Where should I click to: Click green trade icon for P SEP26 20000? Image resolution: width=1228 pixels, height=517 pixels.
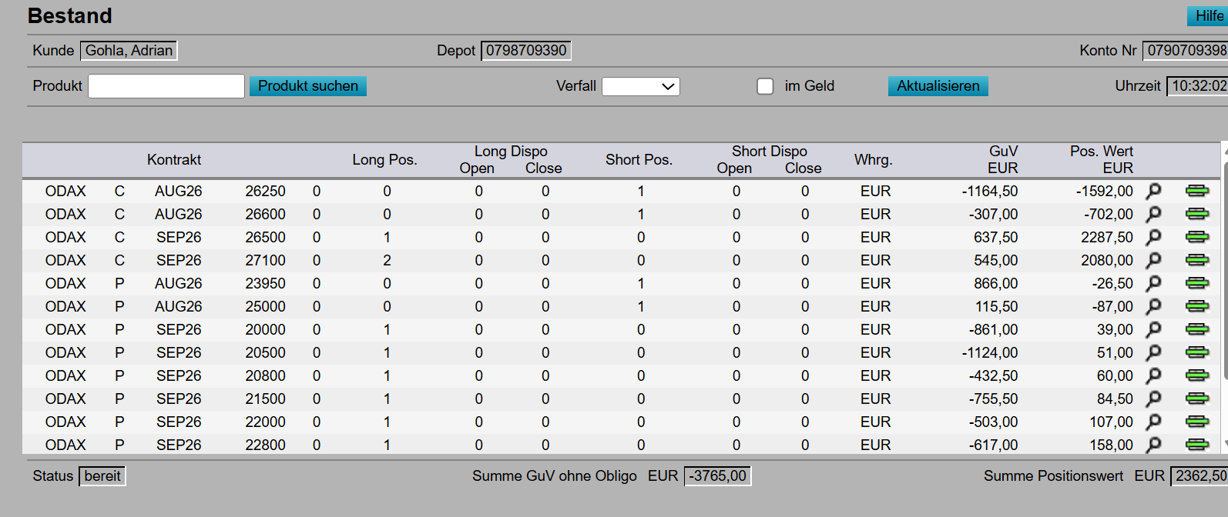(x=1197, y=329)
